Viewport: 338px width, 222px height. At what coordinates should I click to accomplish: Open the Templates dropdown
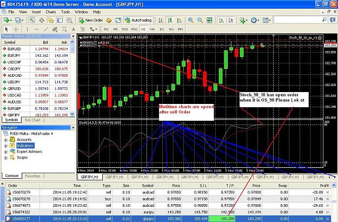[267, 20]
